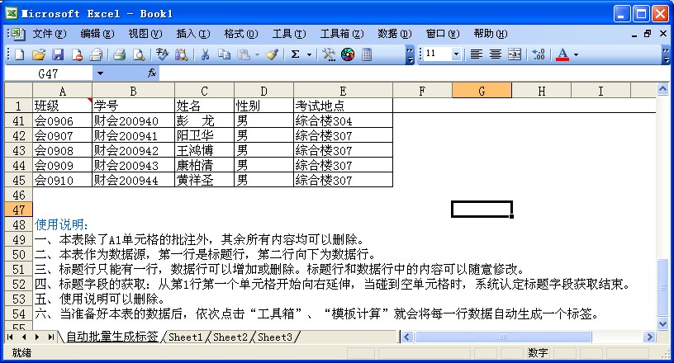Viewport: 674px width, 363px height.
Task: Open the 数据 menu
Action: 394,34
